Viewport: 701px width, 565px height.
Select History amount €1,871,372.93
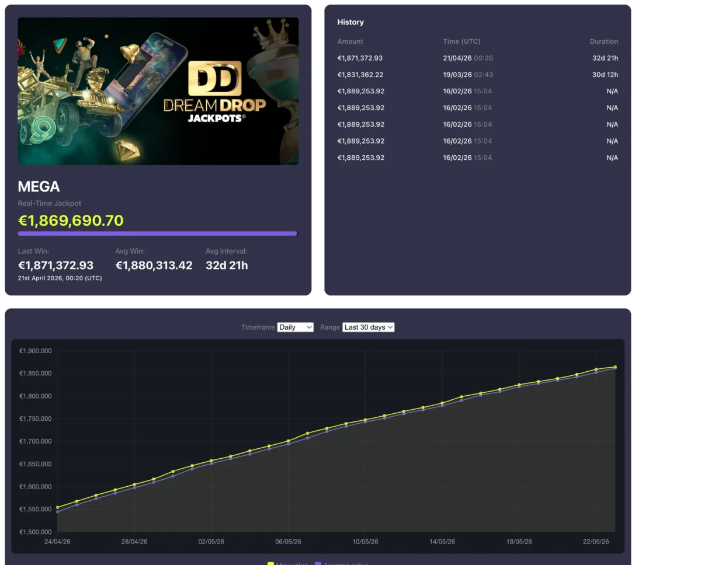coord(360,58)
